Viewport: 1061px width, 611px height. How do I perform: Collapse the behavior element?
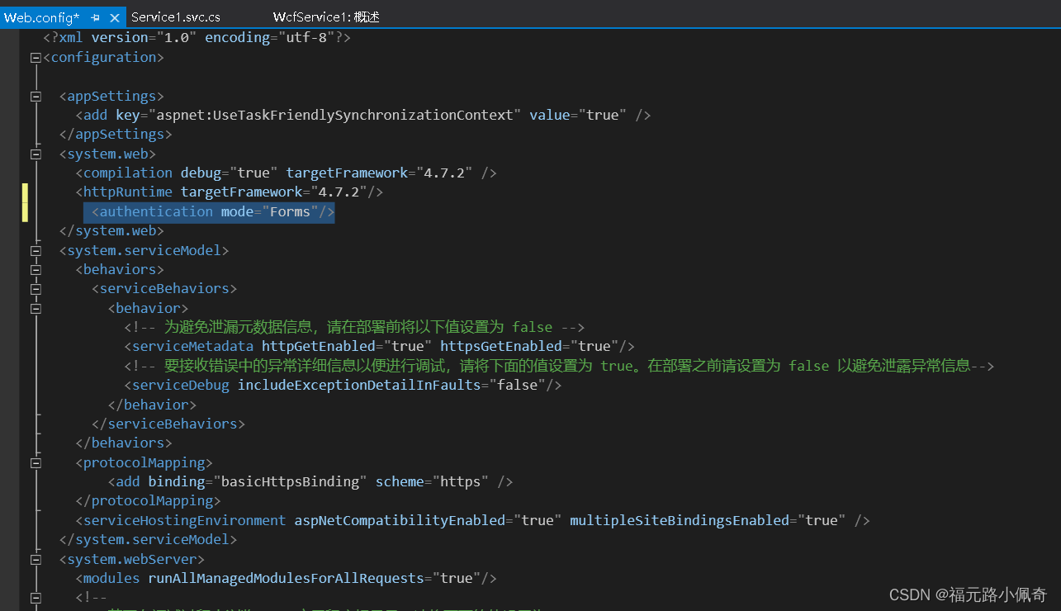(x=35, y=308)
